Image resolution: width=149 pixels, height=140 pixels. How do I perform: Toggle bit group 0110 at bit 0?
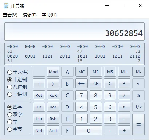pos(135,56)
